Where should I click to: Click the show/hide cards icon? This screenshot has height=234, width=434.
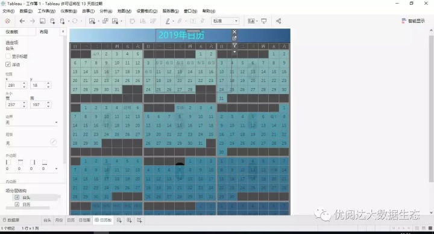251,21
